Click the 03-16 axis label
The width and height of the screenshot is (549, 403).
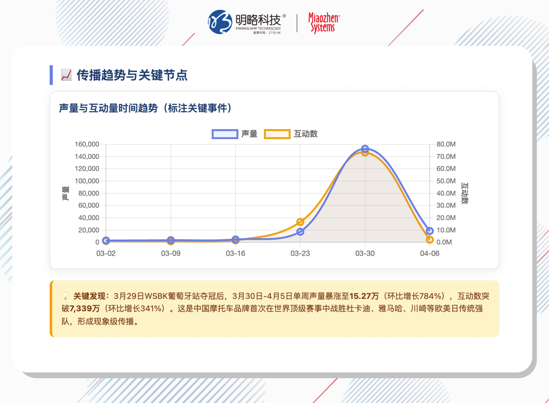click(x=236, y=253)
